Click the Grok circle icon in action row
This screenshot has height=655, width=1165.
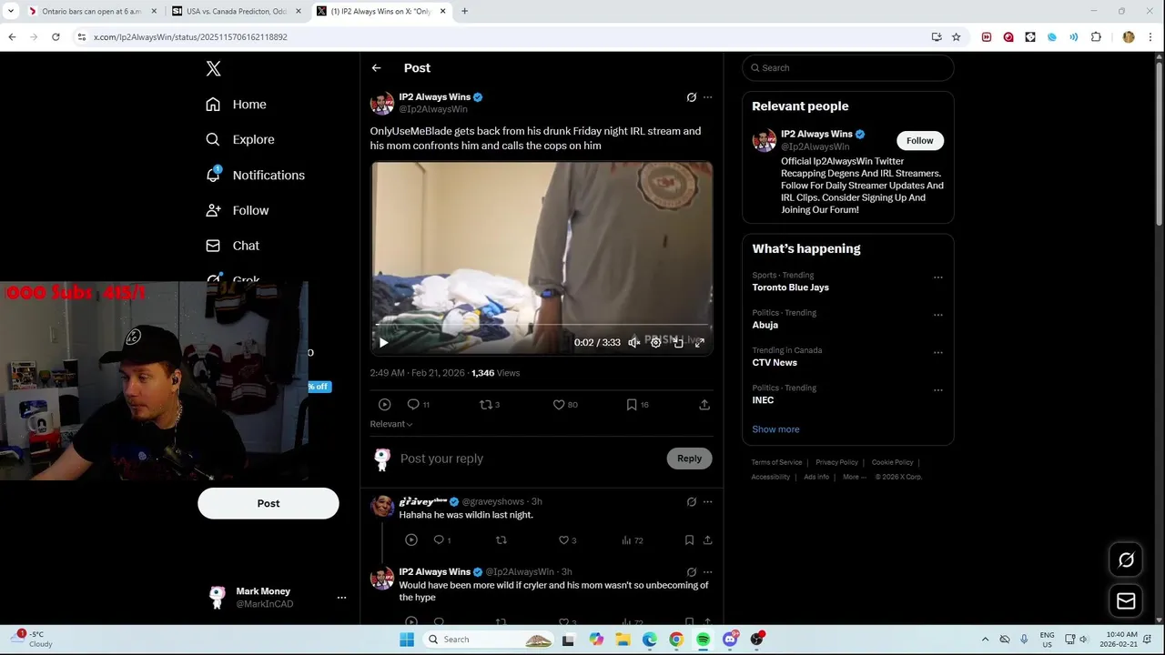click(x=384, y=404)
